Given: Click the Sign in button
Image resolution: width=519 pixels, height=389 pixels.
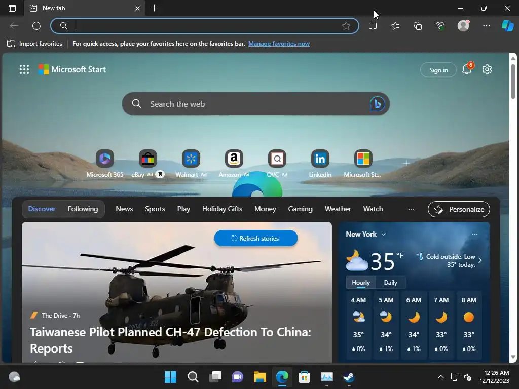Looking at the screenshot, I should (438, 70).
